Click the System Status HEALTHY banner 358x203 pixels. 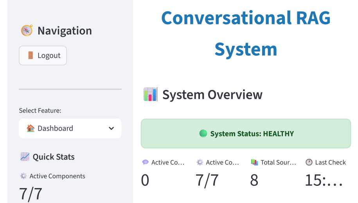[x=246, y=133]
